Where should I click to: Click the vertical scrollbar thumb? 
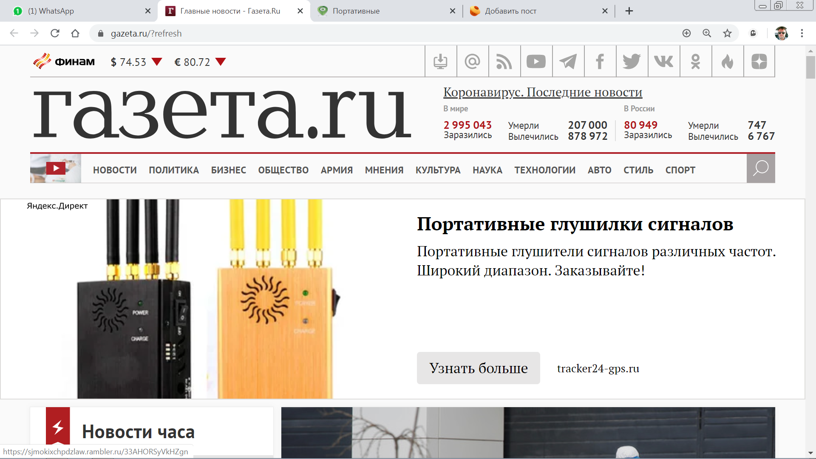click(x=810, y=67)
